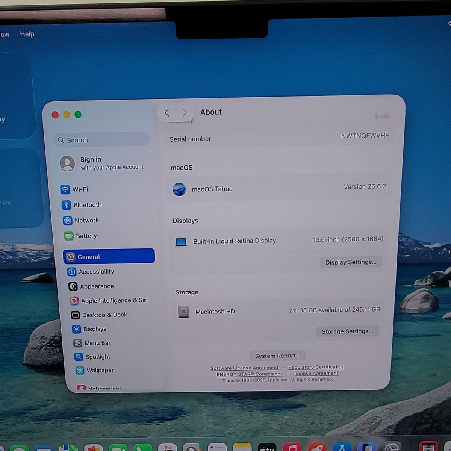Open the Software License Agreement link
Image resolution: width=451 pixels, height=451 pixels.
(244, 368)
